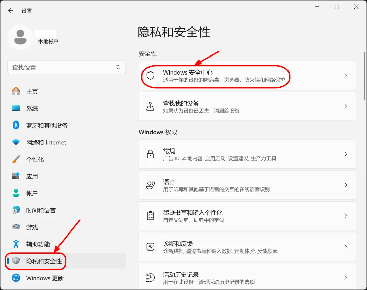Click the Wi-Fi network icon in sidebar
367x290 pixels.
[16, 142]
